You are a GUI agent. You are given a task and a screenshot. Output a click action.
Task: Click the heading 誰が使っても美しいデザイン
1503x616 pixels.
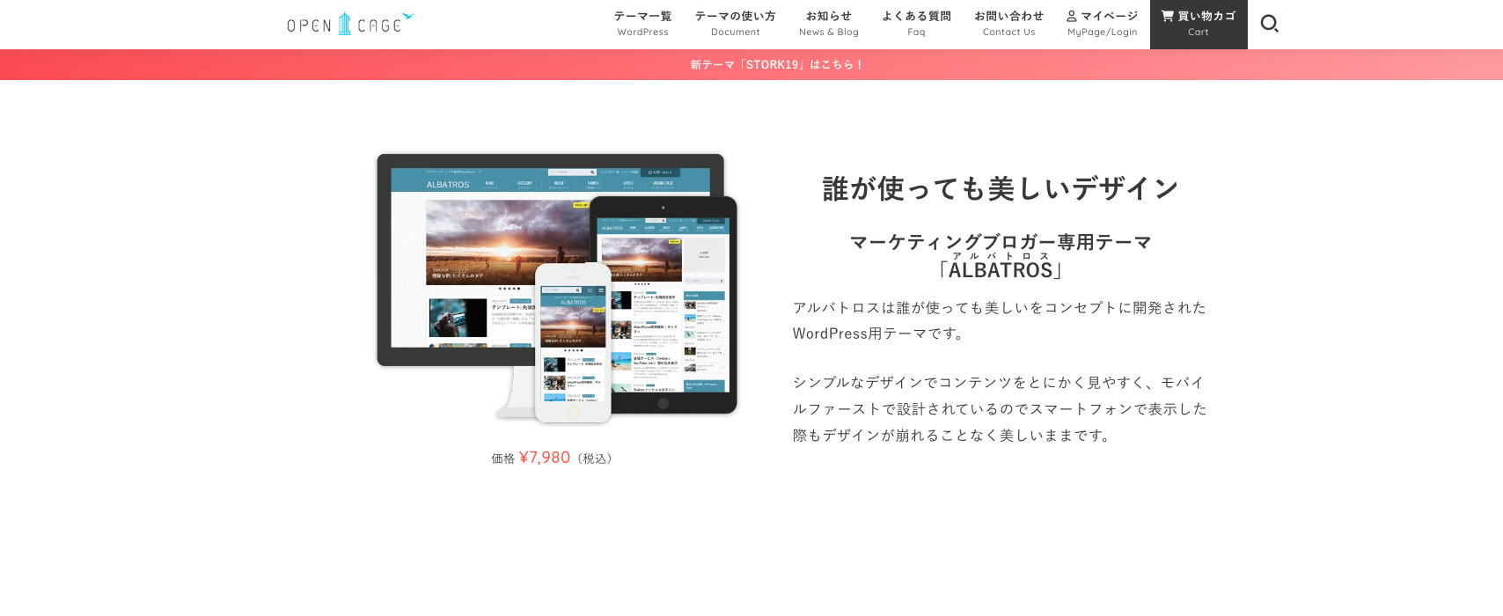coord(1001,188)
